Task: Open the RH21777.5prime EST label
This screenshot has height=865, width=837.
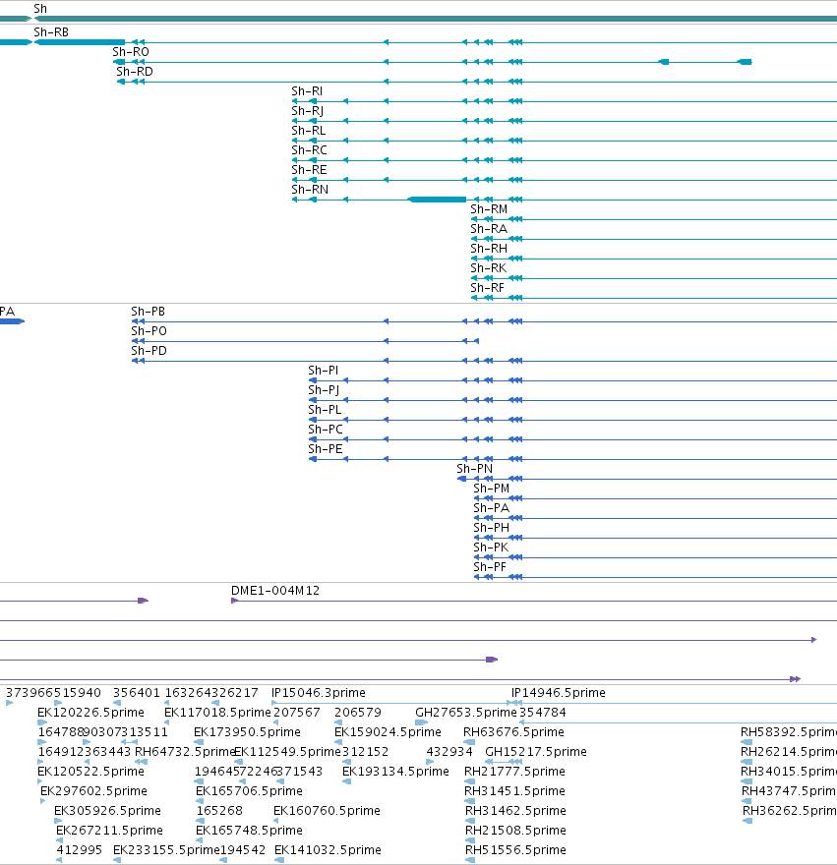Action: click(x=514, y=772)
